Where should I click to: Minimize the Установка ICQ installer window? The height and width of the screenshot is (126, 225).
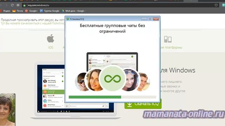click(x=144, y=19)
